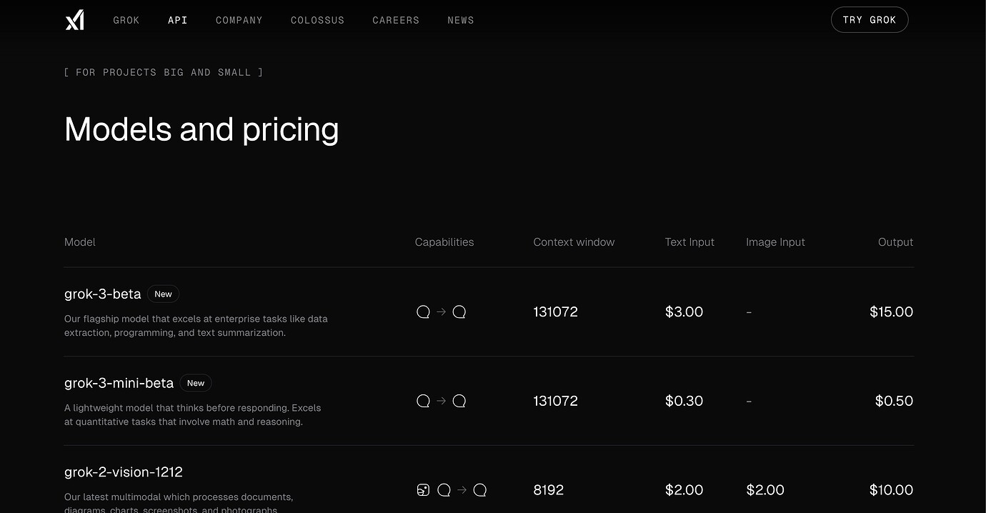Viewport: 986px width, 513px height.
Task: Click the text output icon in grok-2-vision-1212 row
Action: pos(480,490)
